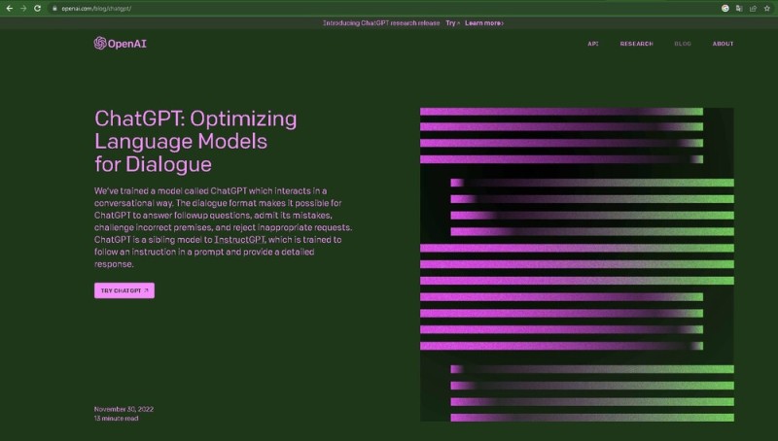This screenshot has height=441, width=778.
Task: Open the API navigation item
Action: pyautogui.click(x=593, y=44)
